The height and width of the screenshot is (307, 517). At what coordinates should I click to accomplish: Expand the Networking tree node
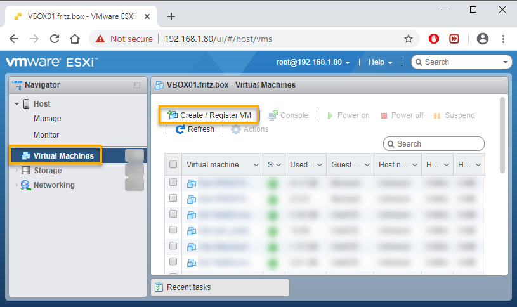[16, 185]
